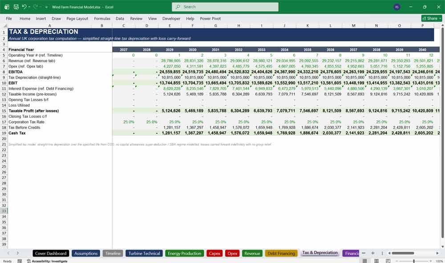Open the Draw ribbon tab
The image size is (445, 263).
[56, 18]
